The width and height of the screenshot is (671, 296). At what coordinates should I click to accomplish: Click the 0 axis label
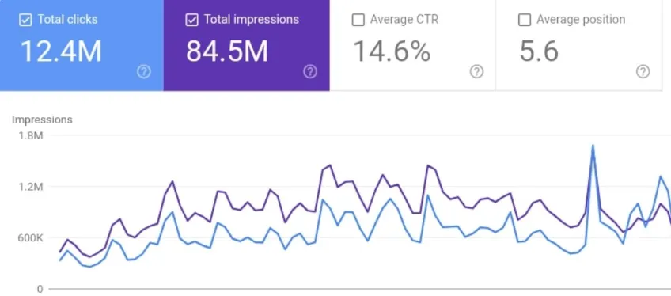[x=40, y=289]
